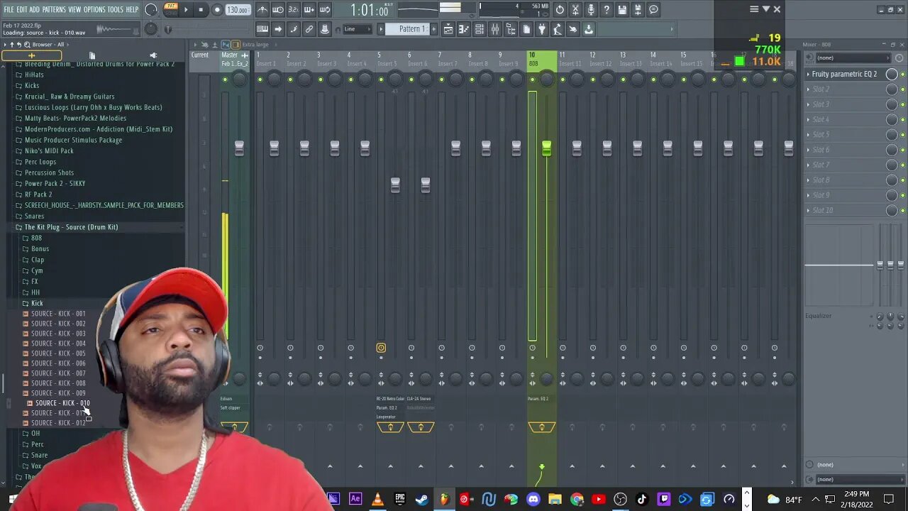Viewport: 908px width, 511px height.
Task: Expand the Snare folder in the browser
Action: (x=39, y=455)
